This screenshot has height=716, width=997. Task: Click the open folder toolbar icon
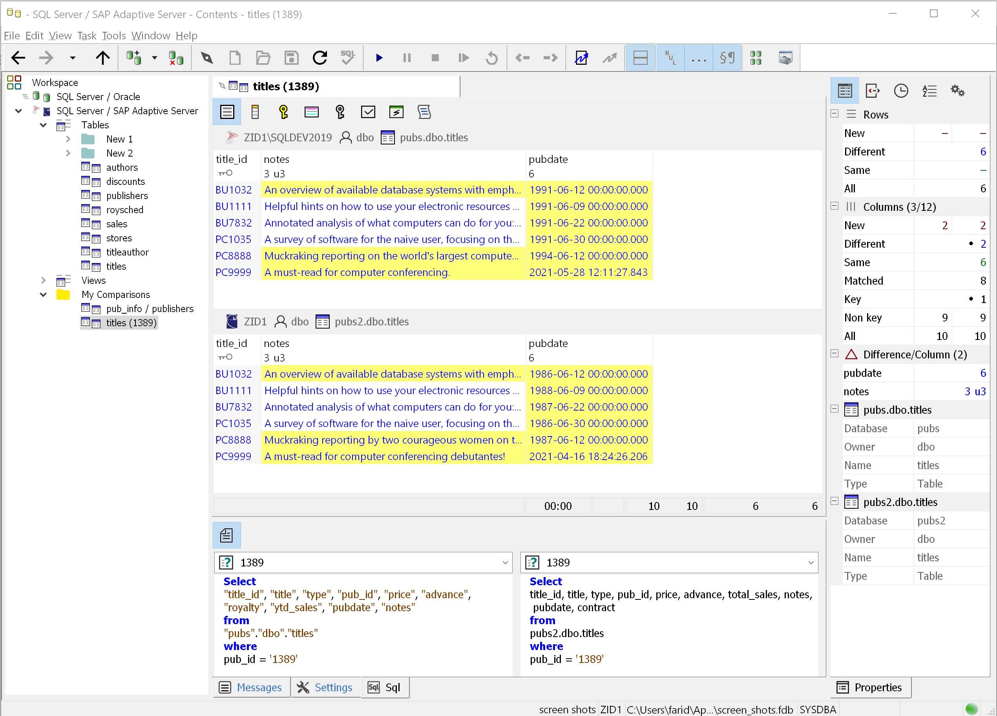[x=263, y=58]
